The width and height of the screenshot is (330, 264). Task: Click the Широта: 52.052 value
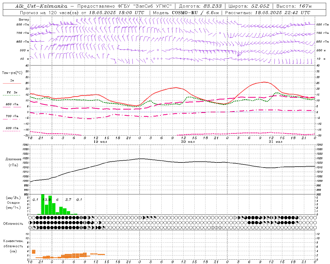pos(249,6)
